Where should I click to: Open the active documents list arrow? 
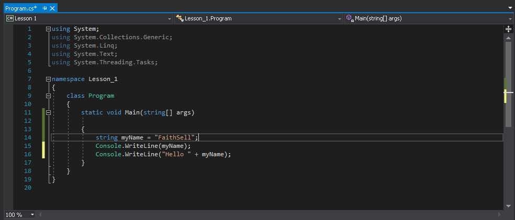510,8
